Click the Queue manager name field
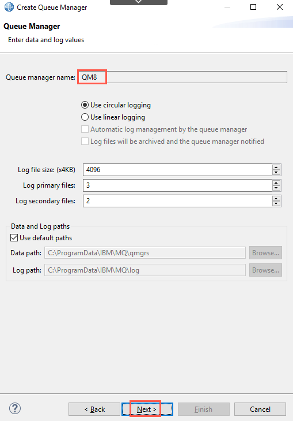The height and width of the screenshot is (421, 293). pos(182,77)
